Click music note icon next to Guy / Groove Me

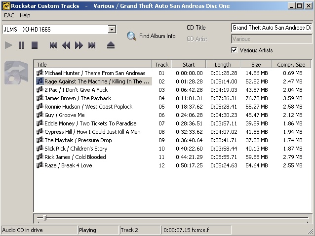[x=40, y=115]
